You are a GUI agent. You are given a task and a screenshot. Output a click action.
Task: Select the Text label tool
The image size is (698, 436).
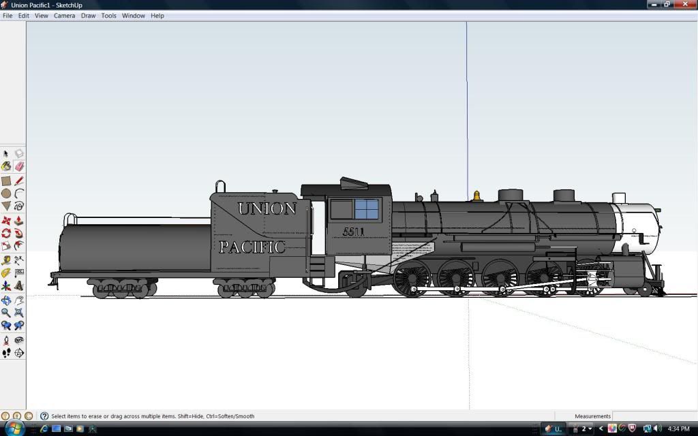(18, 272)
